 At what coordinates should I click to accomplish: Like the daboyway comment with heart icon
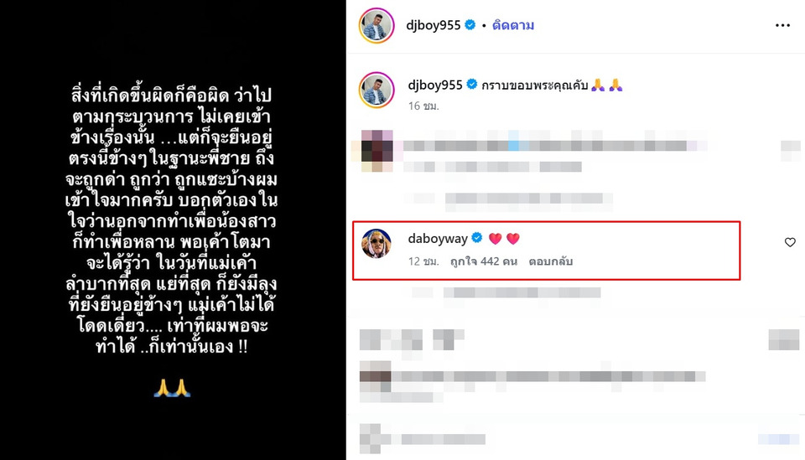click(x=790, y=242)
